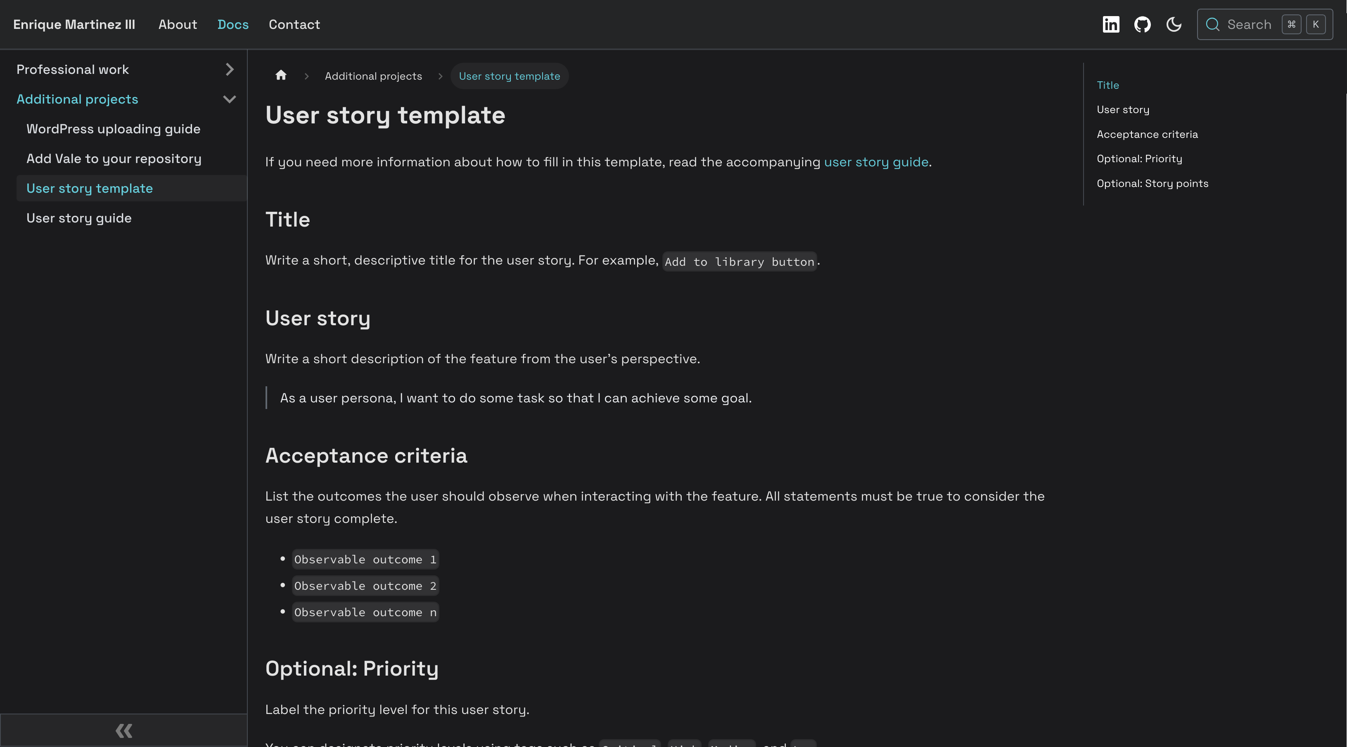Click Enrique Martinez III site title
The image size is (1347, 747).
tap(74, 25)
